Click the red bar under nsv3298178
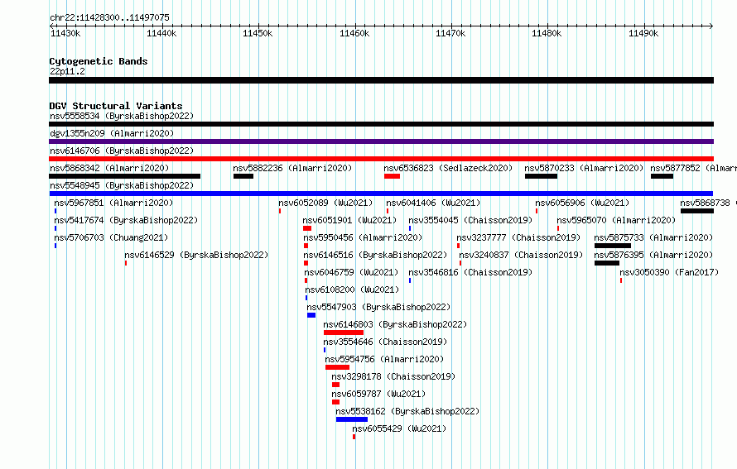 [335, 385]
